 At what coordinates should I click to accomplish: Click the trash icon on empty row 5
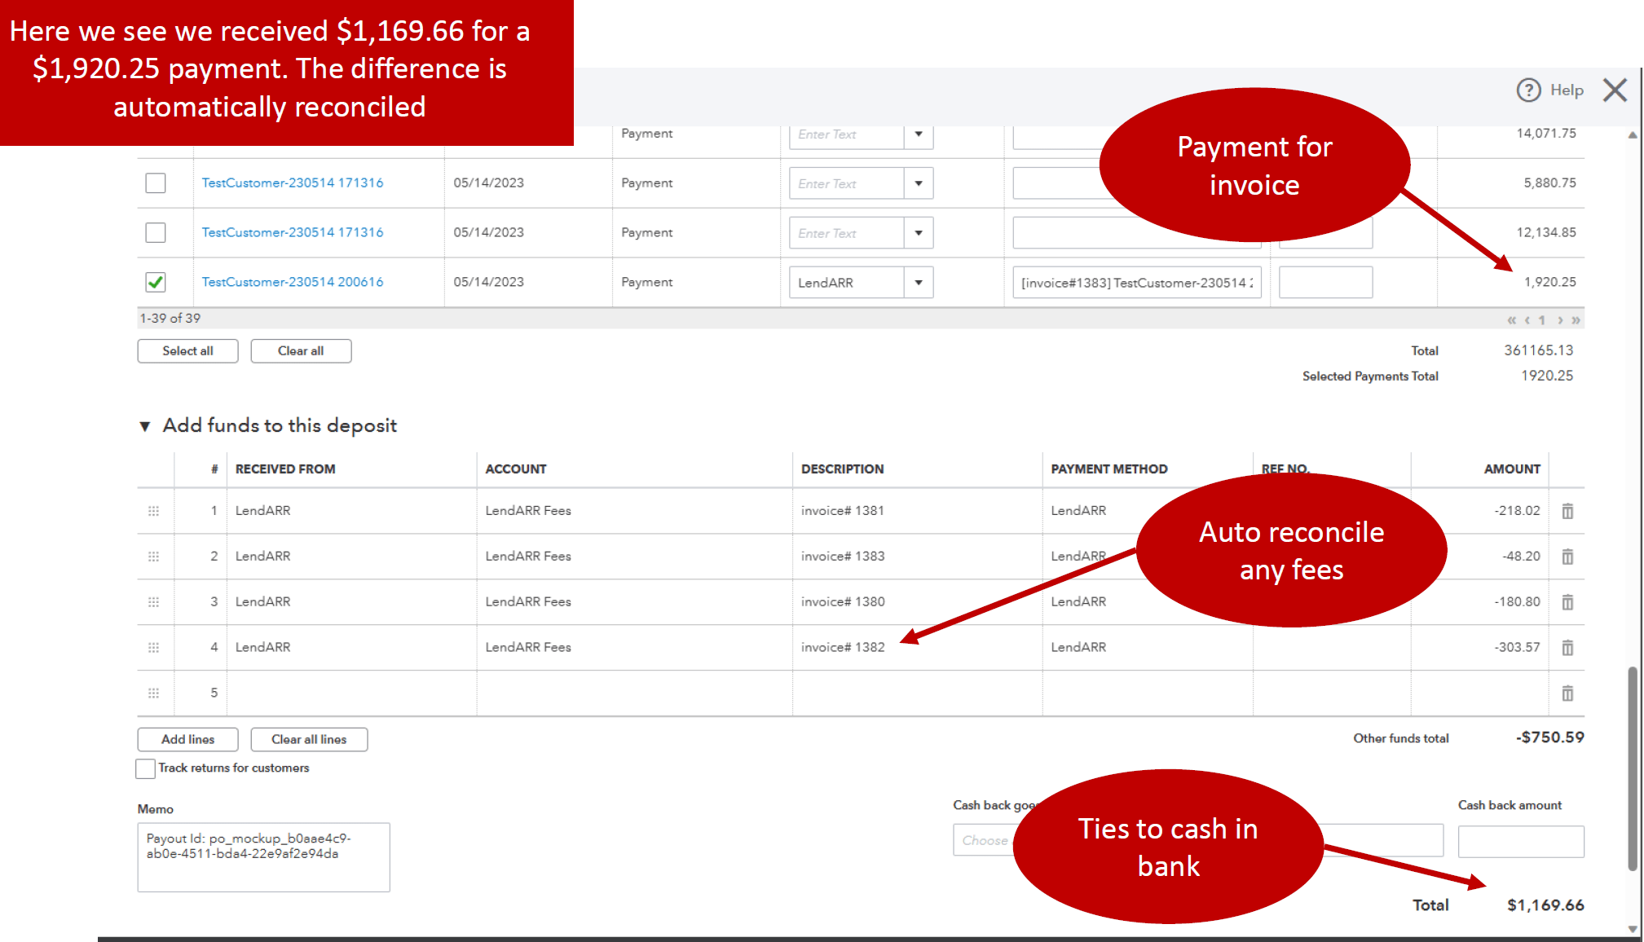click(1567, 693)
